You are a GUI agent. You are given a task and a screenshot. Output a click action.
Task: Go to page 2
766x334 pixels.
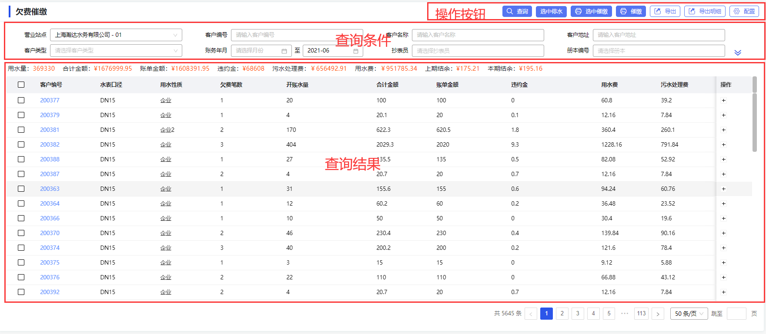pos(562,314)
